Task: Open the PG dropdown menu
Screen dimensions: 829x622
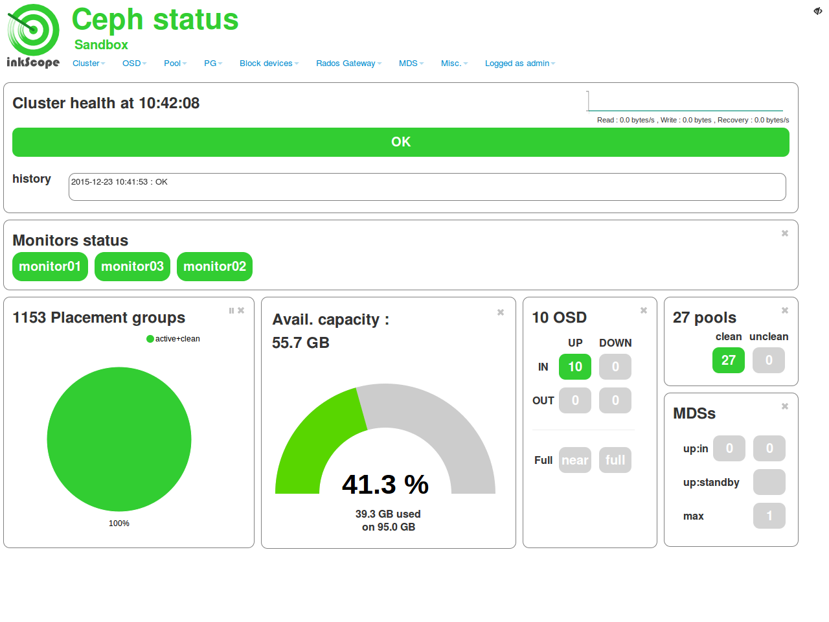Action: tap(213, 63)
